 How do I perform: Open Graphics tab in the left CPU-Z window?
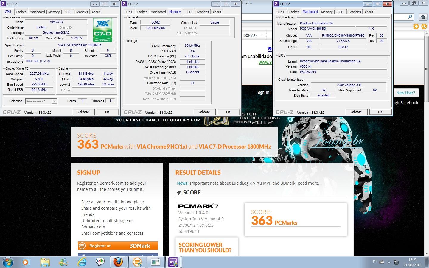82,12
